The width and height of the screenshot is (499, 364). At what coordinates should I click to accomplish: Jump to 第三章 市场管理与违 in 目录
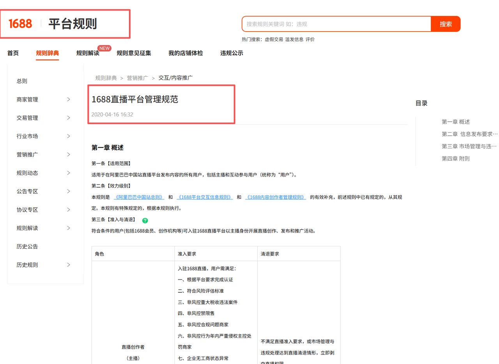coord(469,146)
